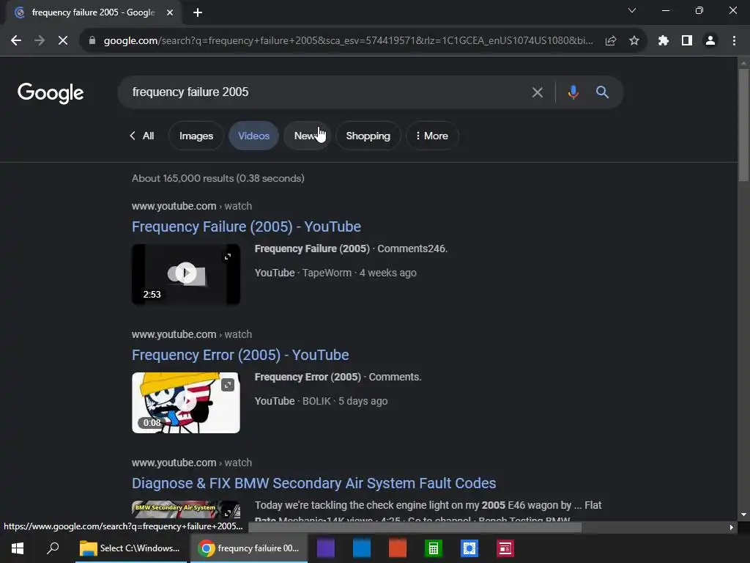
Task: Open Frequency Failure (2005) - YouTube link
Action: click(x=246, y=227)
